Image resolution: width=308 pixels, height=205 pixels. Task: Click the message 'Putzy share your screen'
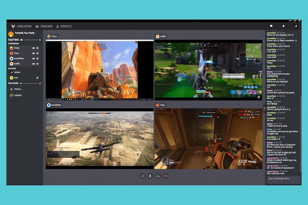(x=278, y=46)
